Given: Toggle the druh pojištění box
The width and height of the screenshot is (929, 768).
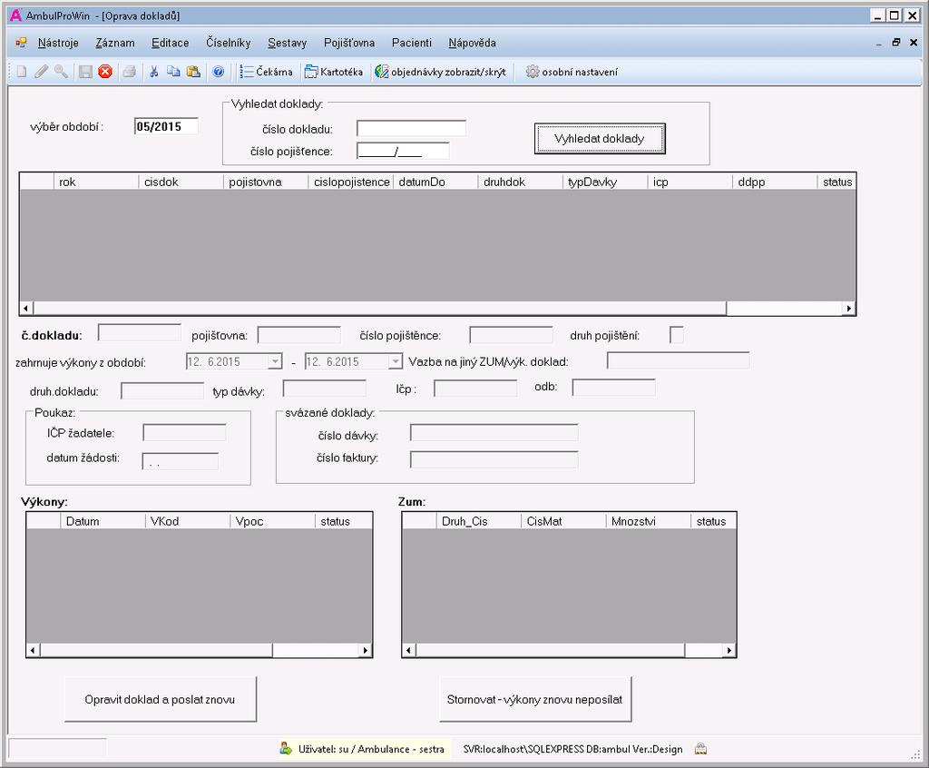Looking at the screenshot, I should [x=677, y=334].
